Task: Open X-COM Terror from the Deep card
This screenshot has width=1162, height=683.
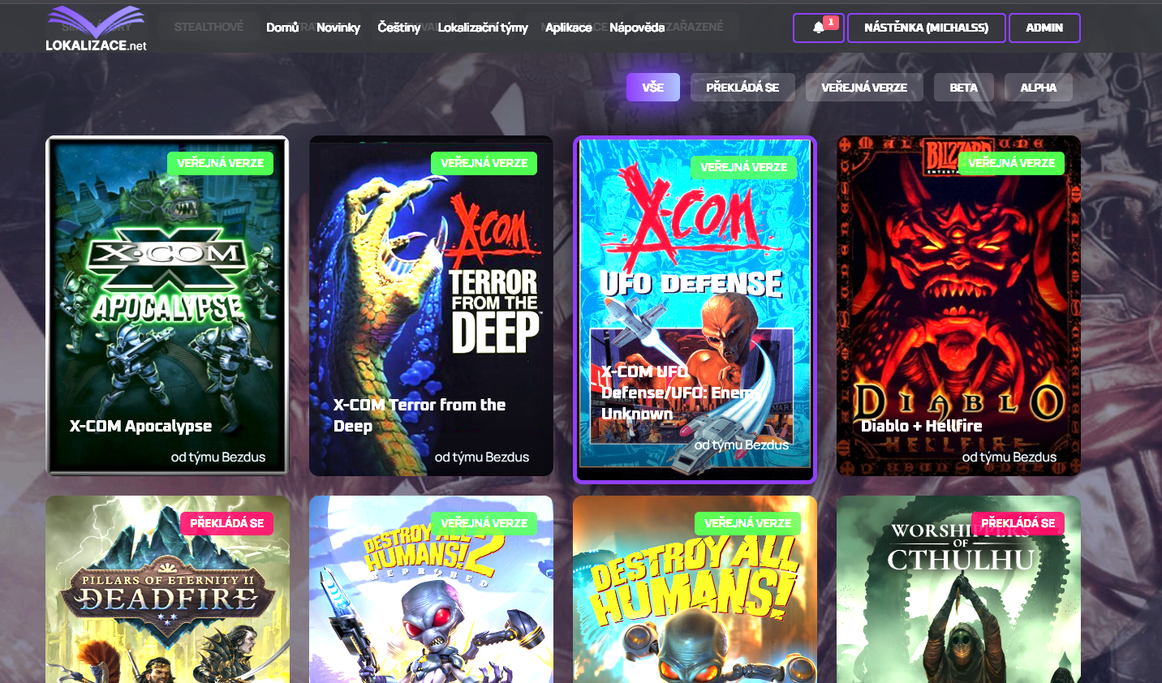Action: 431,306
